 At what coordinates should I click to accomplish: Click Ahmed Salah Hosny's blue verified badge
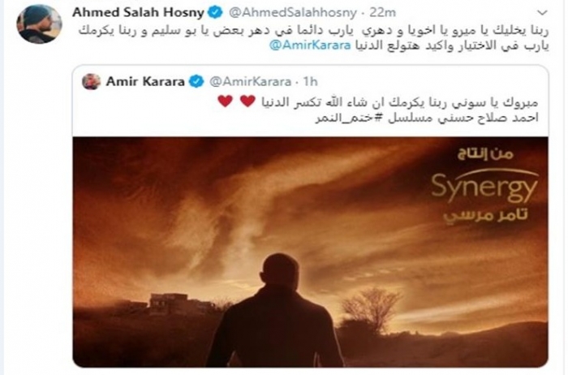(x=215, y=13)
